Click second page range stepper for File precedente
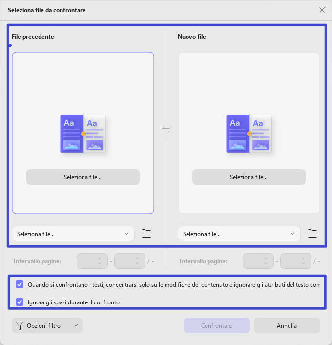332x345 pixels. pos(130,261)
